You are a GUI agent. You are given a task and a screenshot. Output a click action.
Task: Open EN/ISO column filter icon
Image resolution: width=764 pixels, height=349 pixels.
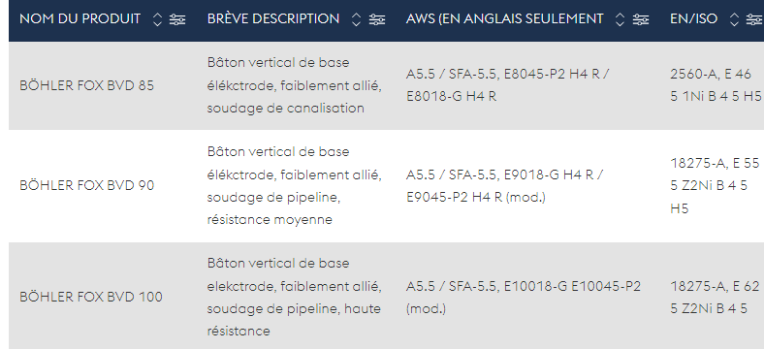click(x=754, y=19)
